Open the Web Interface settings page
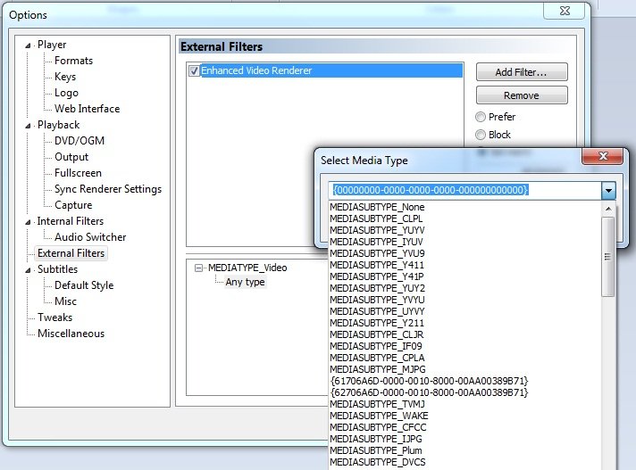The height and width of the screenshot is (470, 636). coord(88,109)
